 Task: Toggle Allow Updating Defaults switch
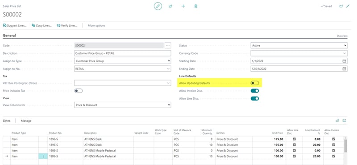[255, 83]
